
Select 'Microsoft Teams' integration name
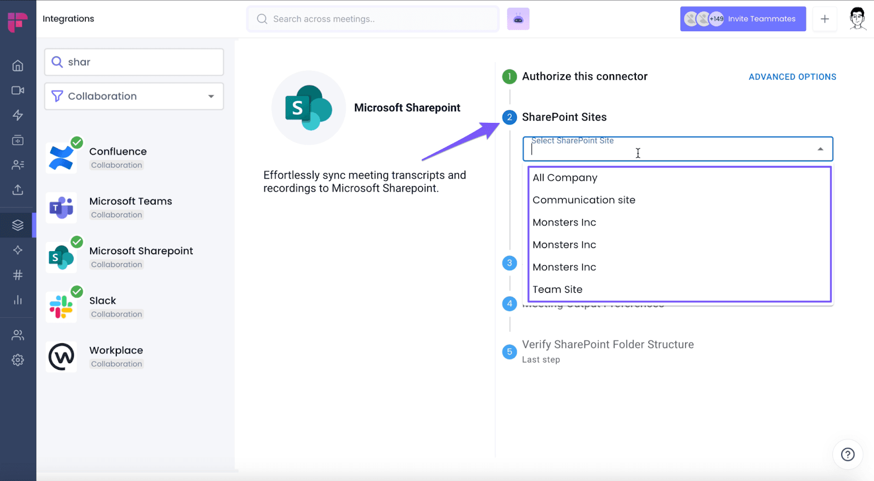(x=131, y=201)
